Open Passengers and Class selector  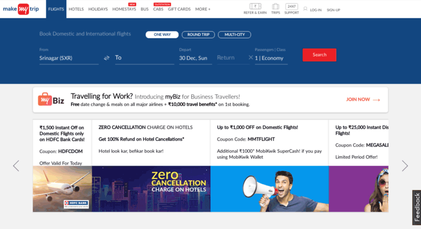point(271,58)
